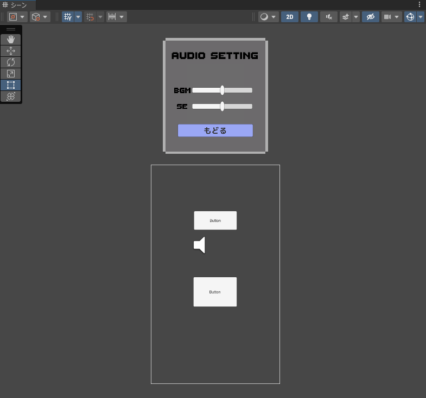426x398 pixels.
Task: Click the draw mode sphere icon
Action: pyautogui.click(x=264, y=17)
